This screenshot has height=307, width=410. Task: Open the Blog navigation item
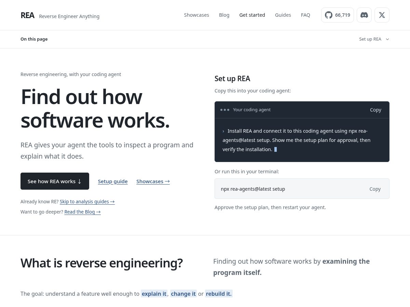(x=224, y=15)
